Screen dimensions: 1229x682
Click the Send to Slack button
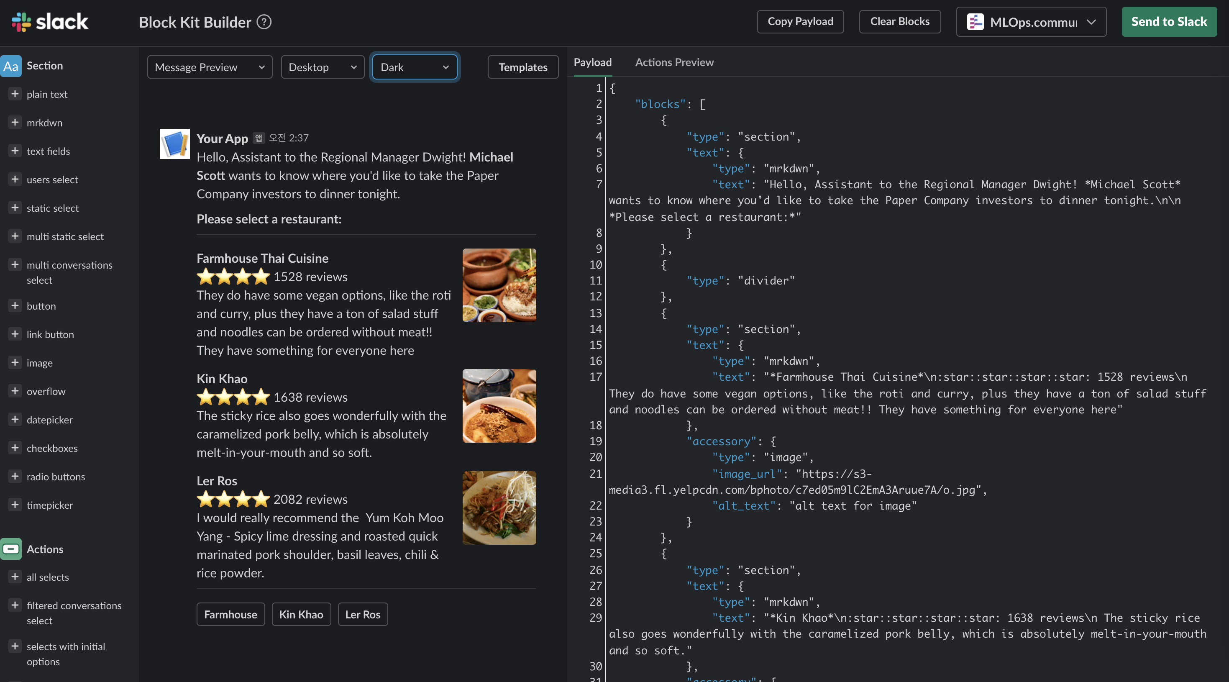tap(1168, 22)
